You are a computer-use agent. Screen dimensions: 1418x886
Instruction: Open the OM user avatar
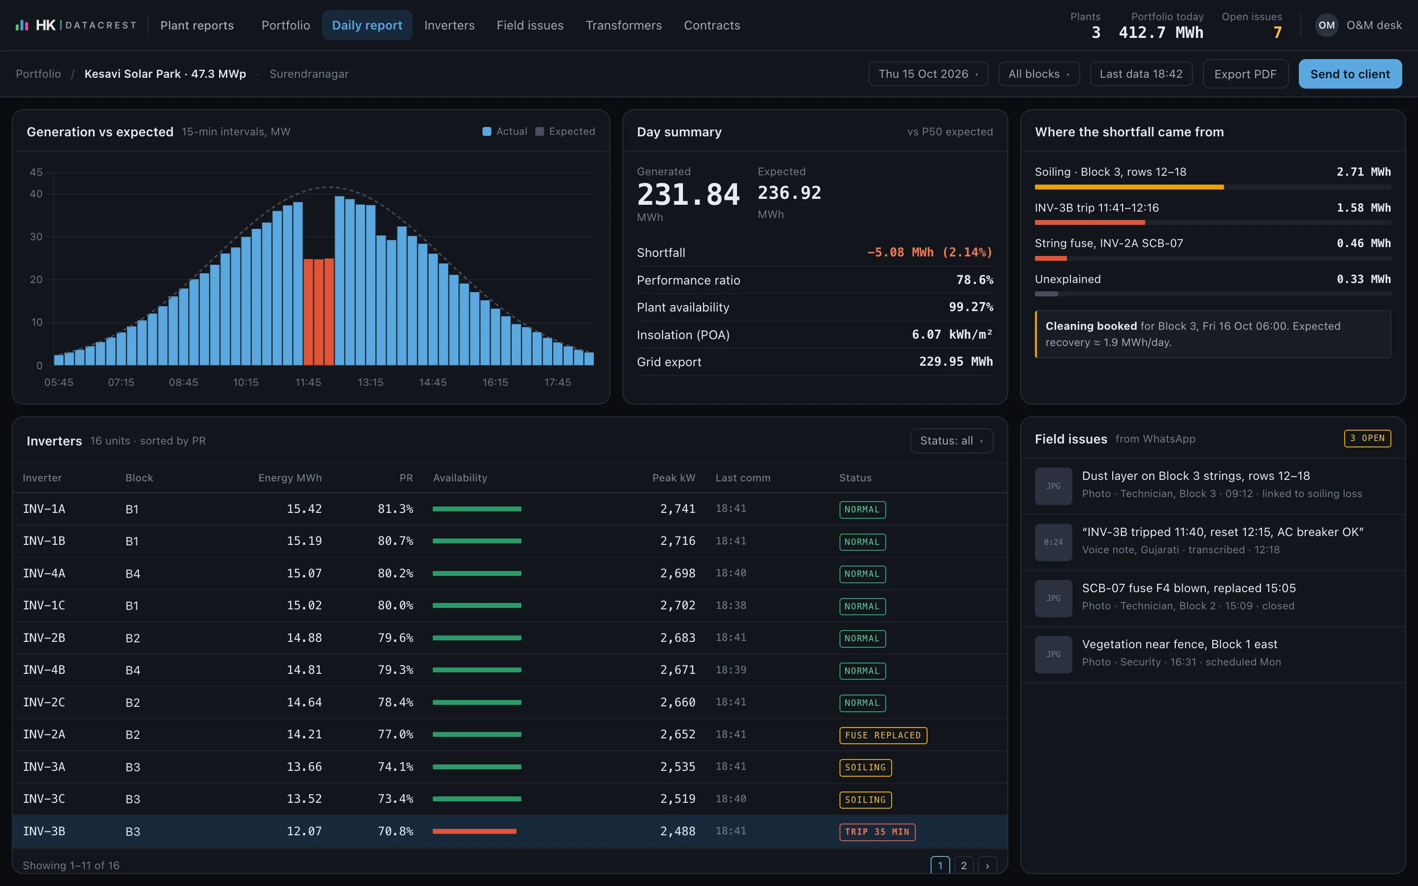pos(1326,25)
